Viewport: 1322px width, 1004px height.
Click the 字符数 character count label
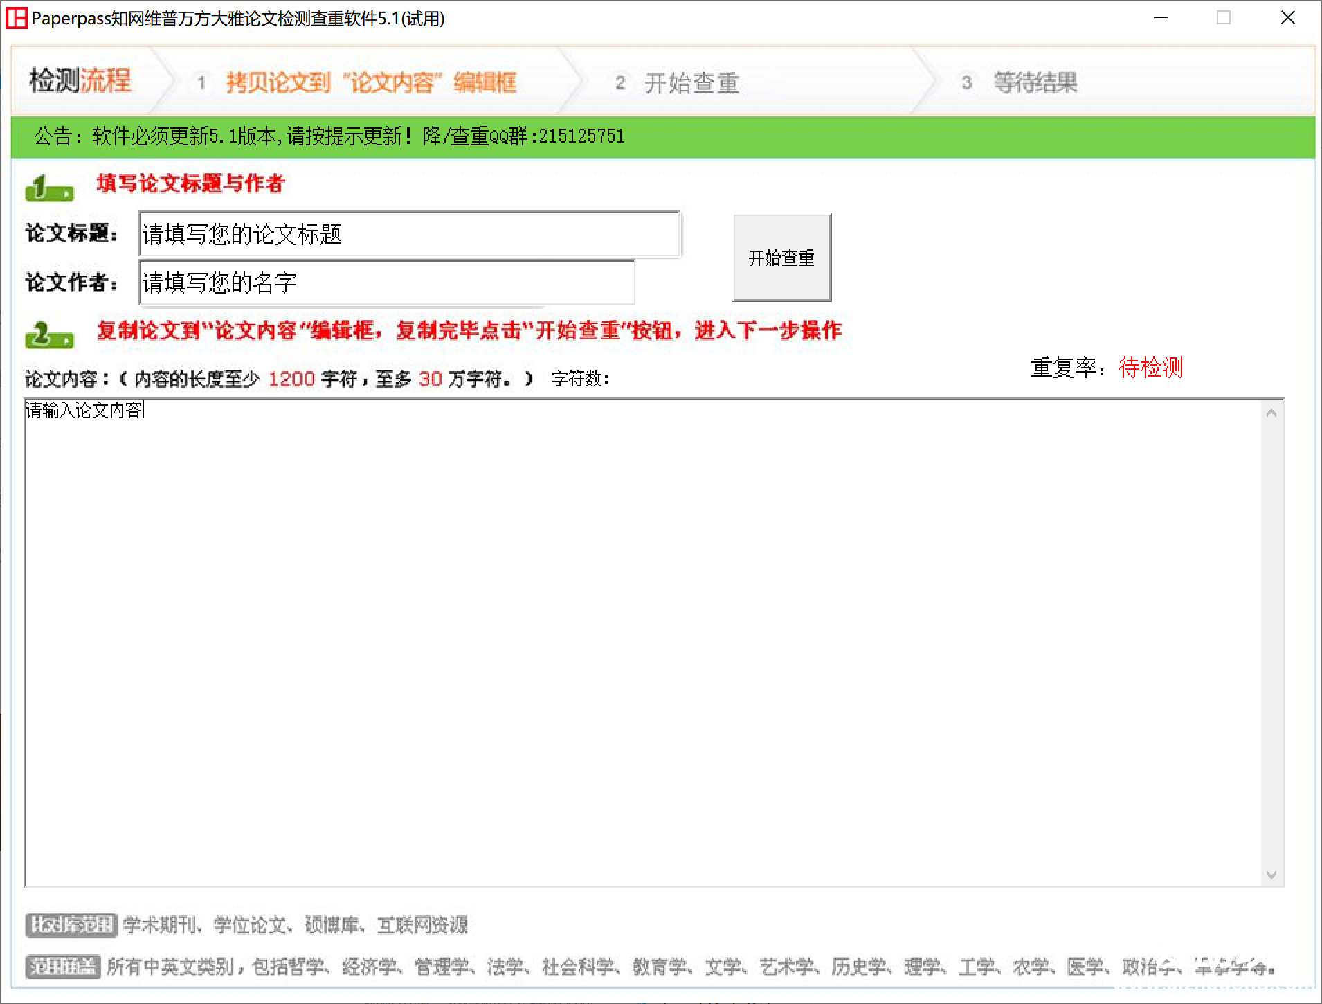coord(580,379)
